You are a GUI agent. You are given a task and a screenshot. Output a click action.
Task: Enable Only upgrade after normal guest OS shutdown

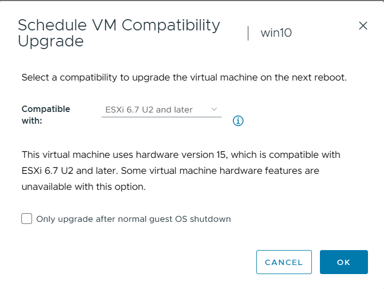27,219
